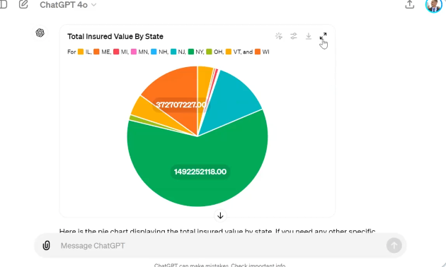Select the WI orange legend swatch
Screen dimensions: 446x267
[258, 52]
